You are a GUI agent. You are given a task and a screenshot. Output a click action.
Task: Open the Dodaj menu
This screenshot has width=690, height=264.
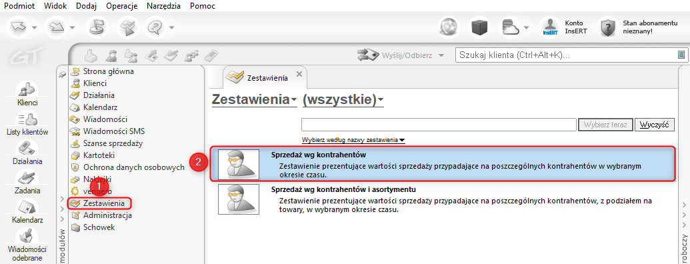(x=86, y=6)
